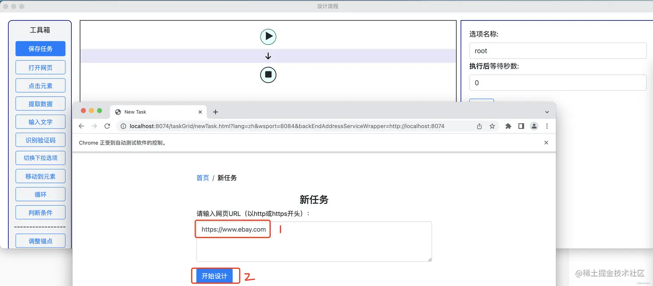Open the Chrome Extensions puzzle icon
Viewport: 653px width, 286px height.
tap(508, 126)
